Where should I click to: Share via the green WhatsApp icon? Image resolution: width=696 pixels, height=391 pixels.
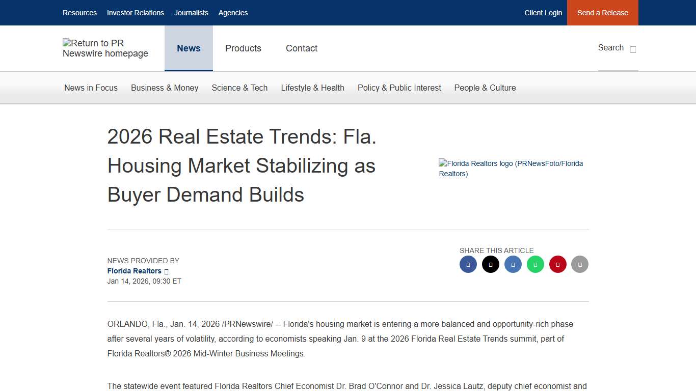(x=535, y=264)
